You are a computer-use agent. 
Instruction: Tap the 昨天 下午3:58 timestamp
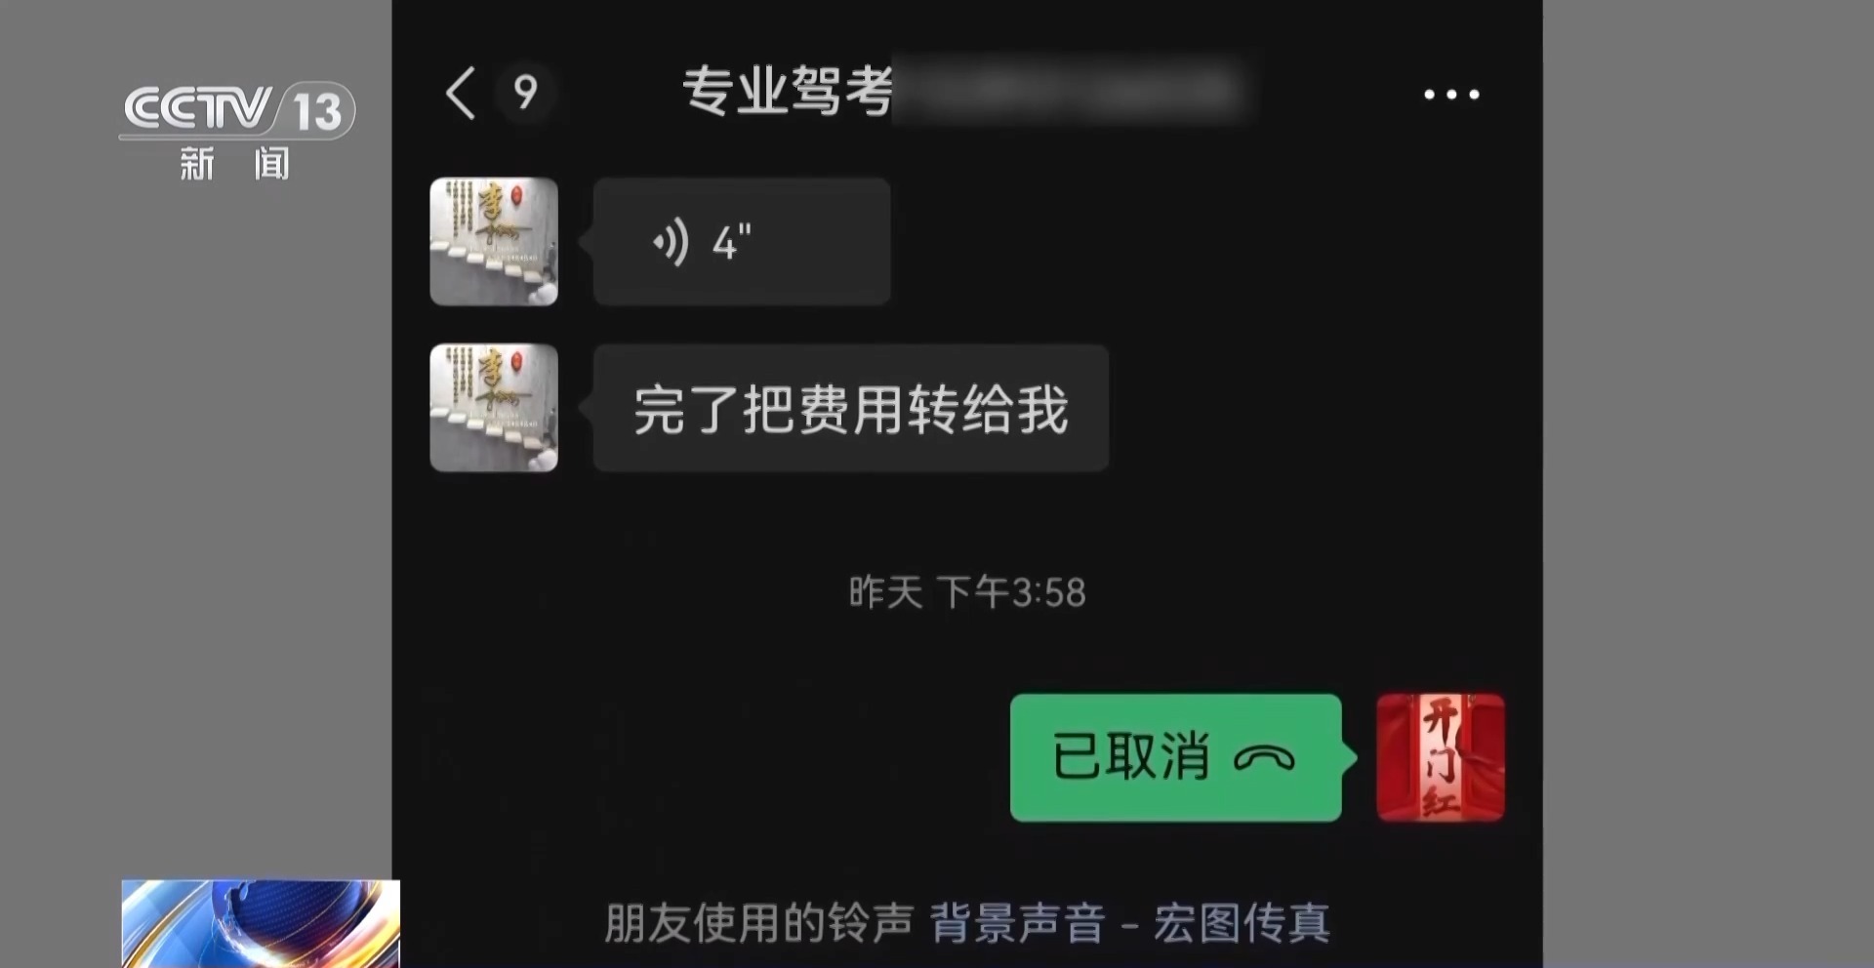click(x=967, y=592)
